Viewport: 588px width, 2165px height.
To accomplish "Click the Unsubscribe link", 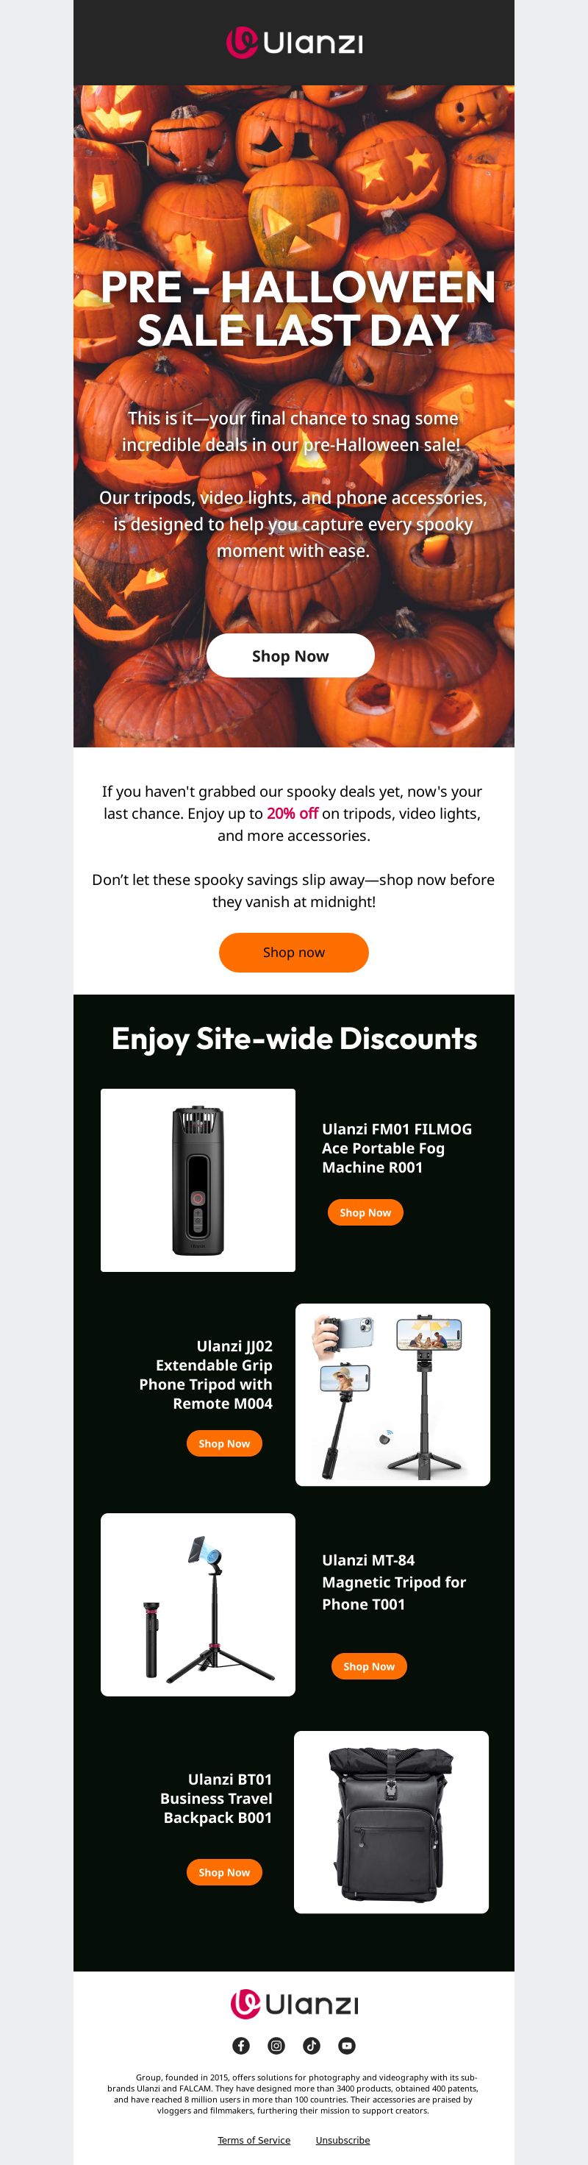I will (x=343, y=2140).
